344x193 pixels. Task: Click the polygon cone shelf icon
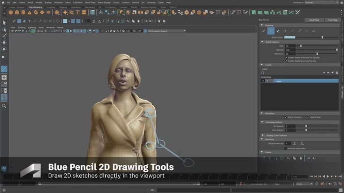[x=30, y=13]
